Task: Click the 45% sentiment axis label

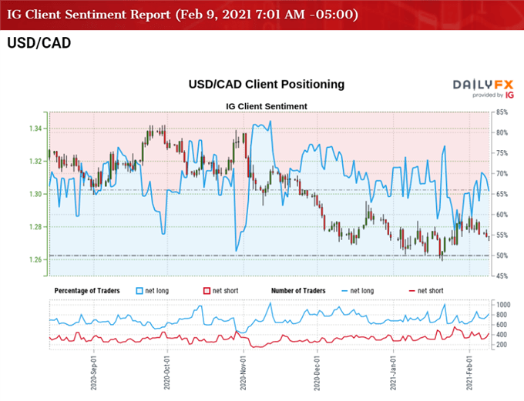Action: click(x=502, y=276)
